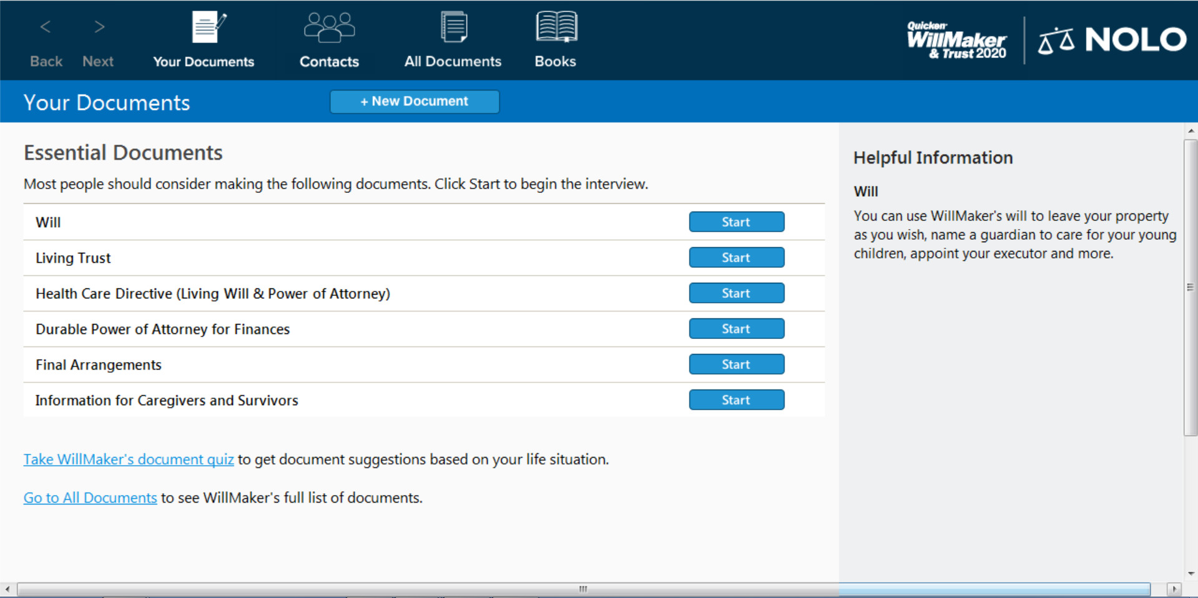
Task: Click the Your Documents page heading
Action: [x=106, y=102]
